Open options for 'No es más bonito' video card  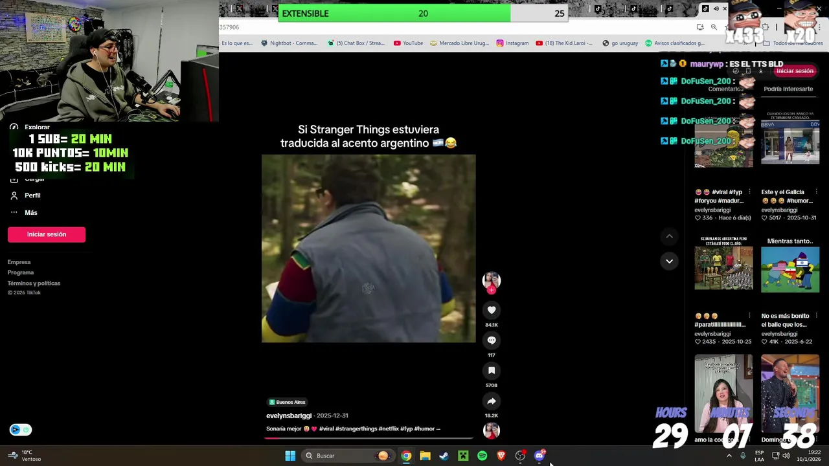(x=815, y=316)
